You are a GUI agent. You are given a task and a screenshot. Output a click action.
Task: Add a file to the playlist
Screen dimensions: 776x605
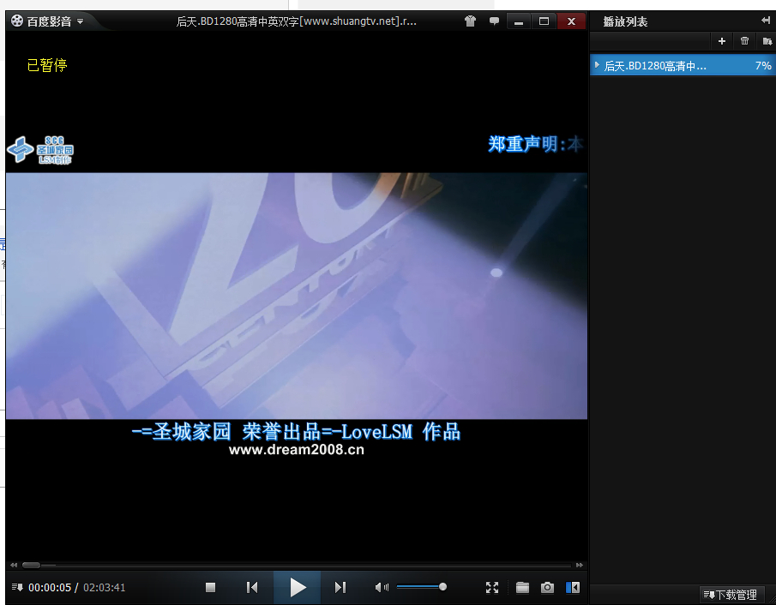tap(722, 41)
